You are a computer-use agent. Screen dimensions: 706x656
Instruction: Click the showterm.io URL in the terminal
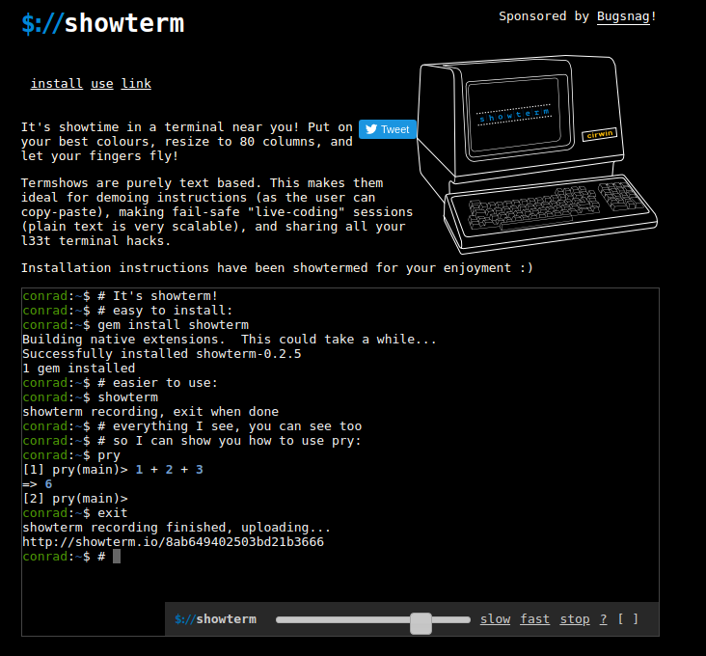click(x=173, y=541)
